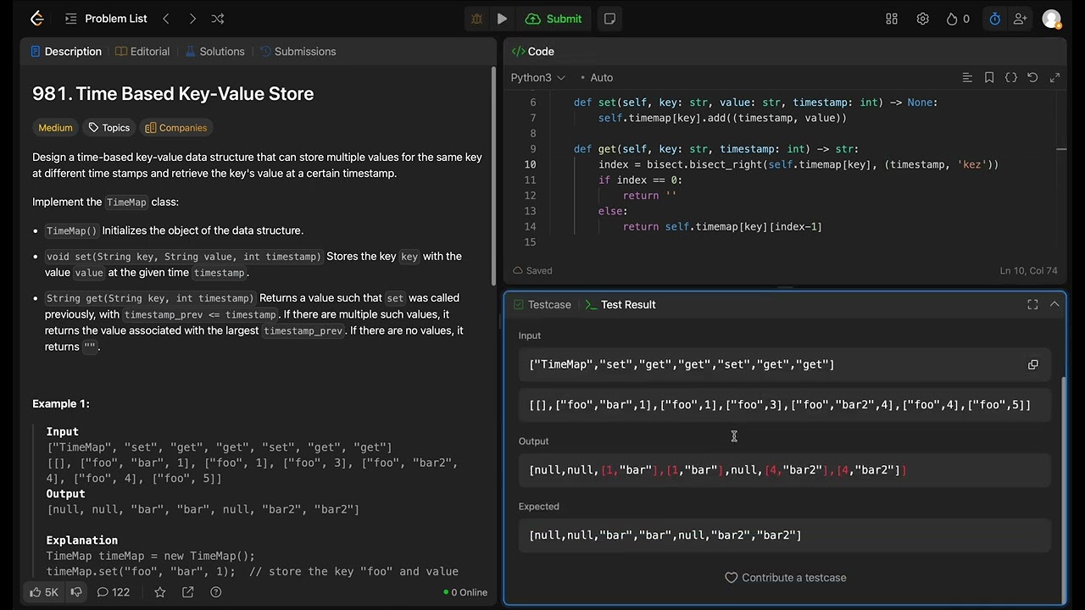Open the help question-mark icon
This screenshot has height=610, width=1085.
pos(216,592)
